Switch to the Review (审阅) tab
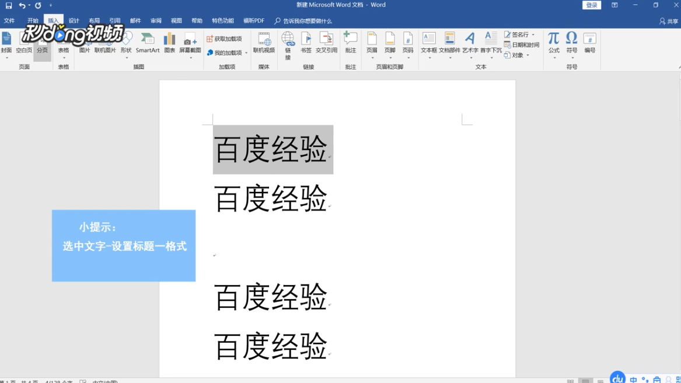Screen dimensions: 681x383 tap(156, 21)
